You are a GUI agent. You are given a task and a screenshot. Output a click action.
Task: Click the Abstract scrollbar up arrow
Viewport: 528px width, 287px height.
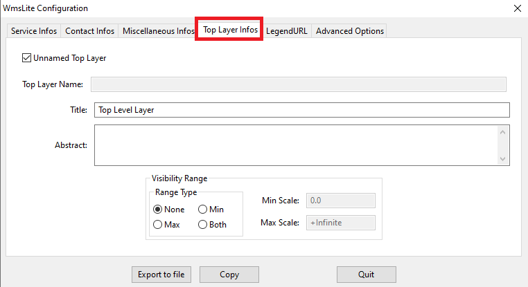[x=503, y=132]
